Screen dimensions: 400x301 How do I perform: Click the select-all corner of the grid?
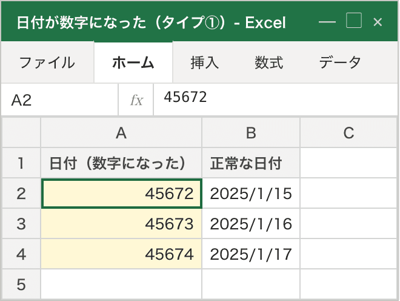pos(21,133)
